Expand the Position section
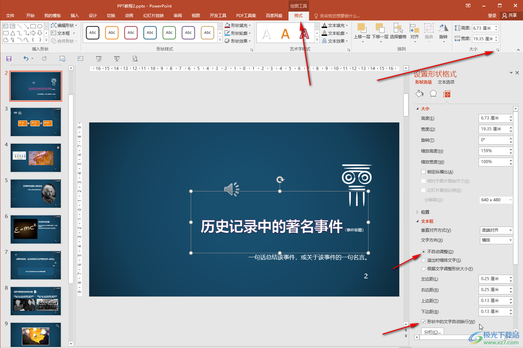The width and height of the screenshot is (523, 348). point(417,212)
